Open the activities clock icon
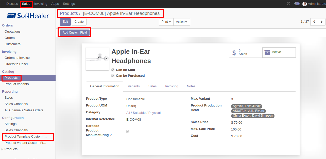 [x=288, y=4]
